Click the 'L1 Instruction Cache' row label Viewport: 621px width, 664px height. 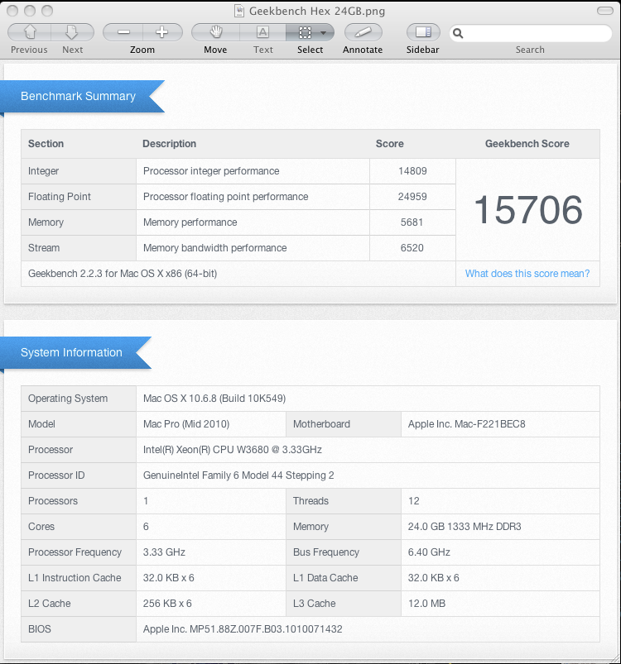[x=75, y=578]
